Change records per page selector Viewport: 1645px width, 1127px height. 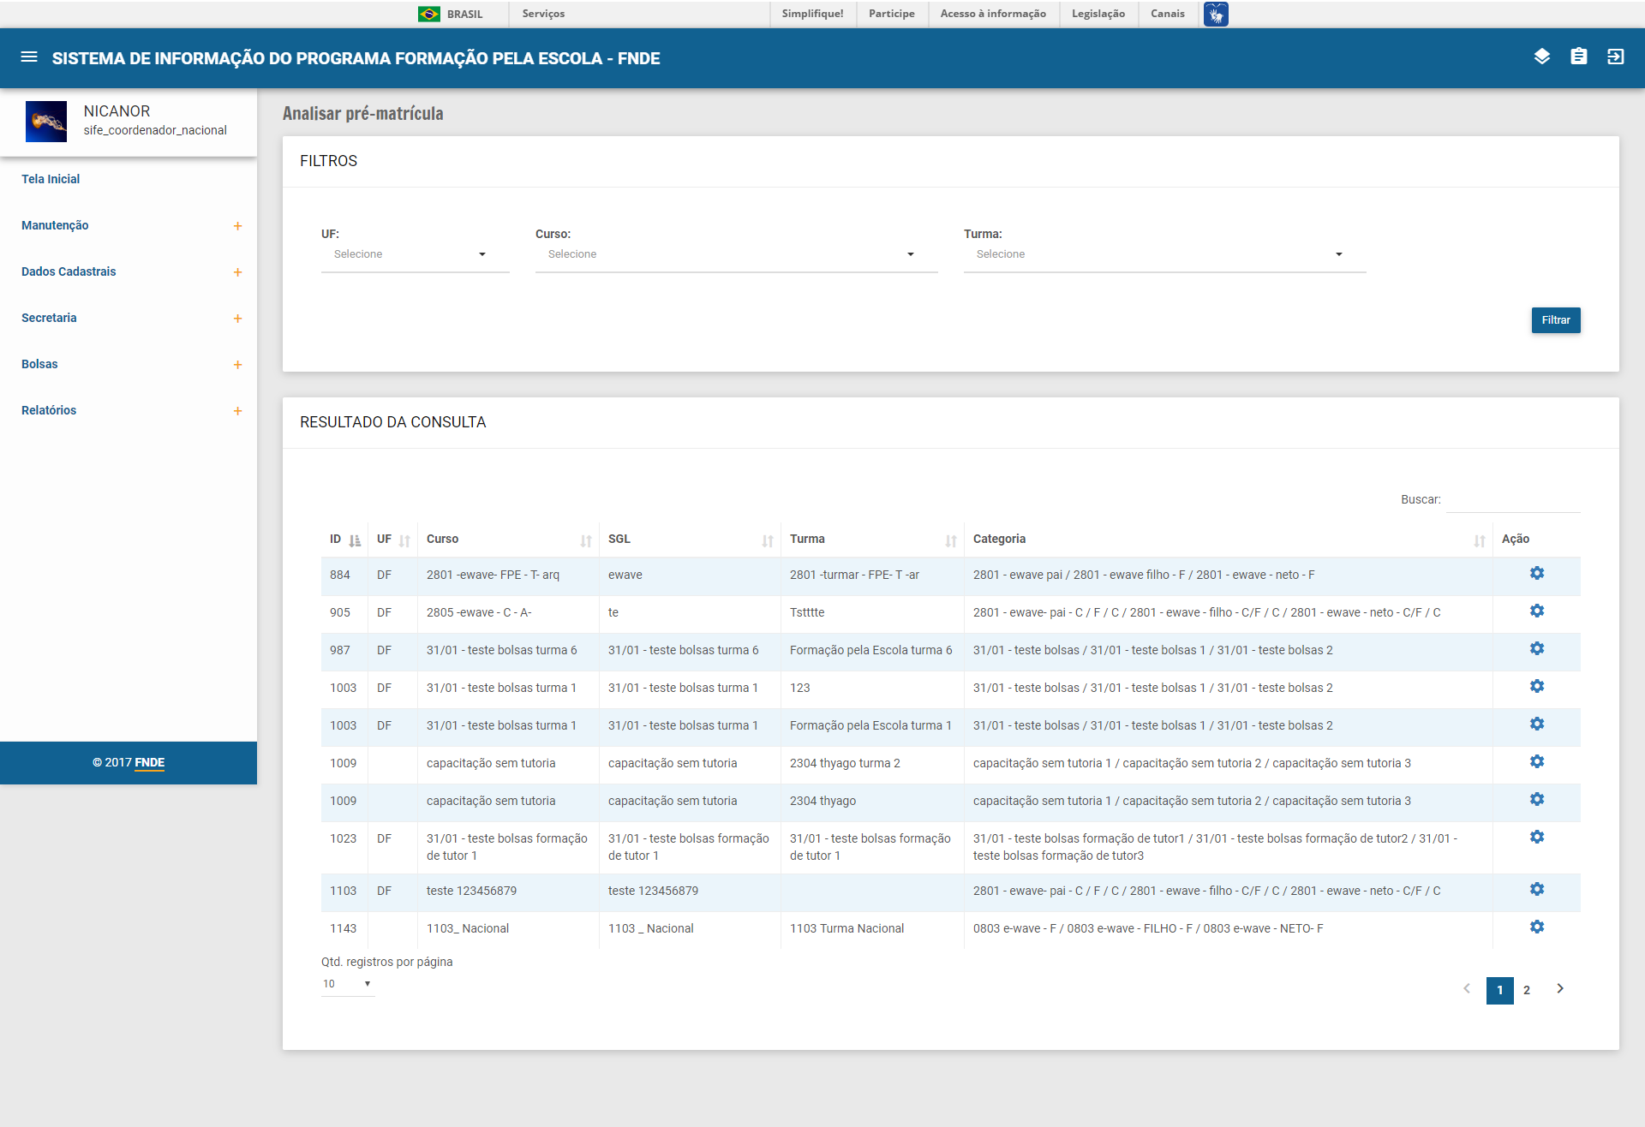(x=347, y=984)
